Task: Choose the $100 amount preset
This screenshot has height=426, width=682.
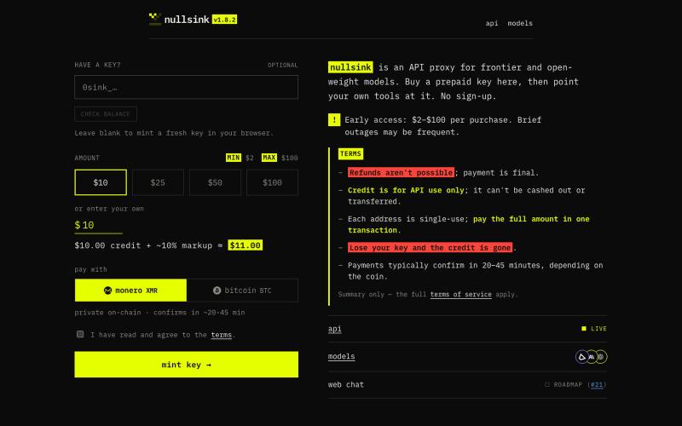Action: tap(272, 182)
